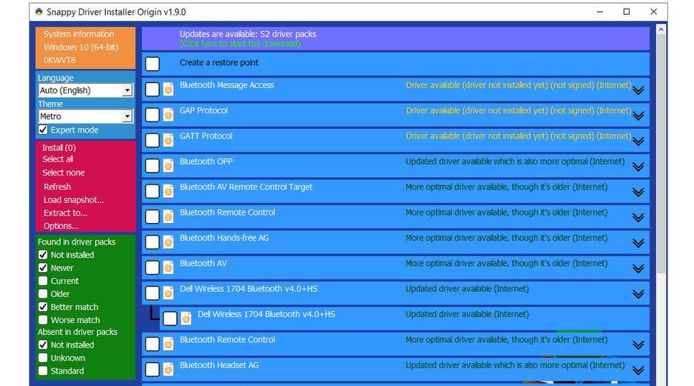The image size is (694, 386).
Task: Click driver pack icon for GATT Protocol
Action: (x=168, y=141)
